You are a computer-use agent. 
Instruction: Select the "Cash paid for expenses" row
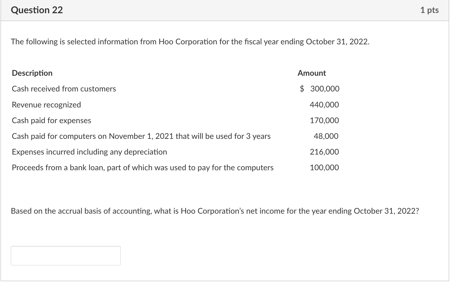tap(51, 120)
